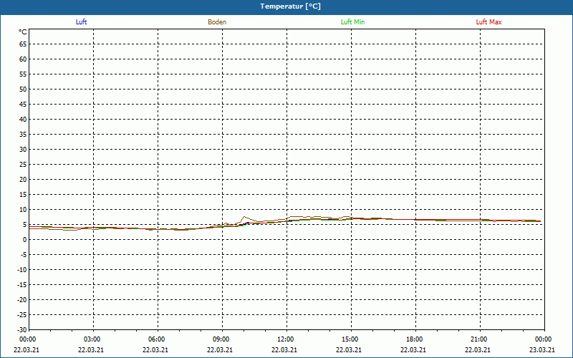Click the Luft Min legend label
Image resolution: width=573 pixels, height=358 pixels.
(352, 22)
